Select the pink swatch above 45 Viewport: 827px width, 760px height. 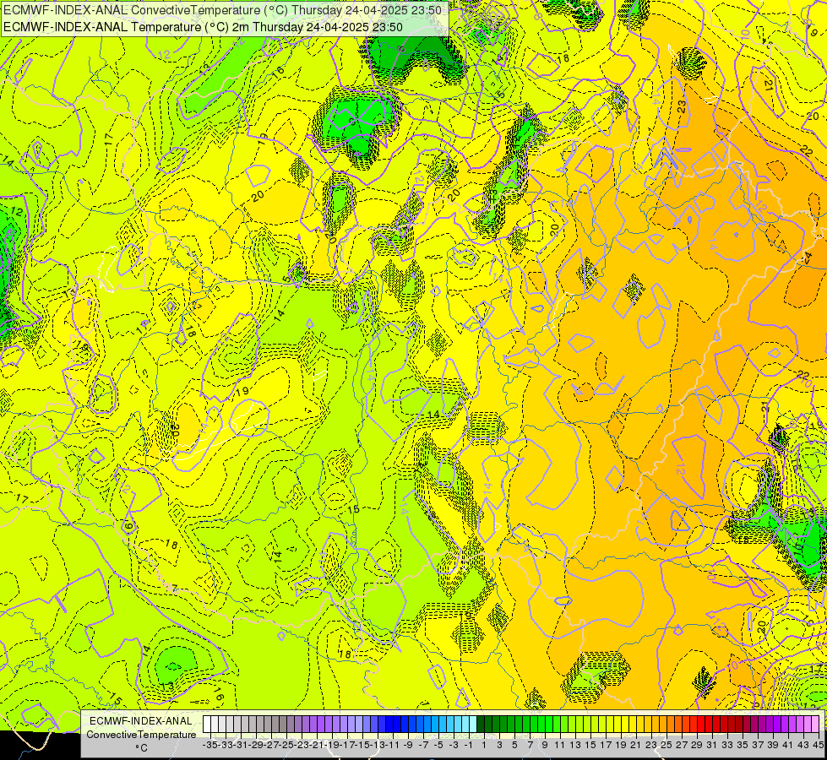815,725
